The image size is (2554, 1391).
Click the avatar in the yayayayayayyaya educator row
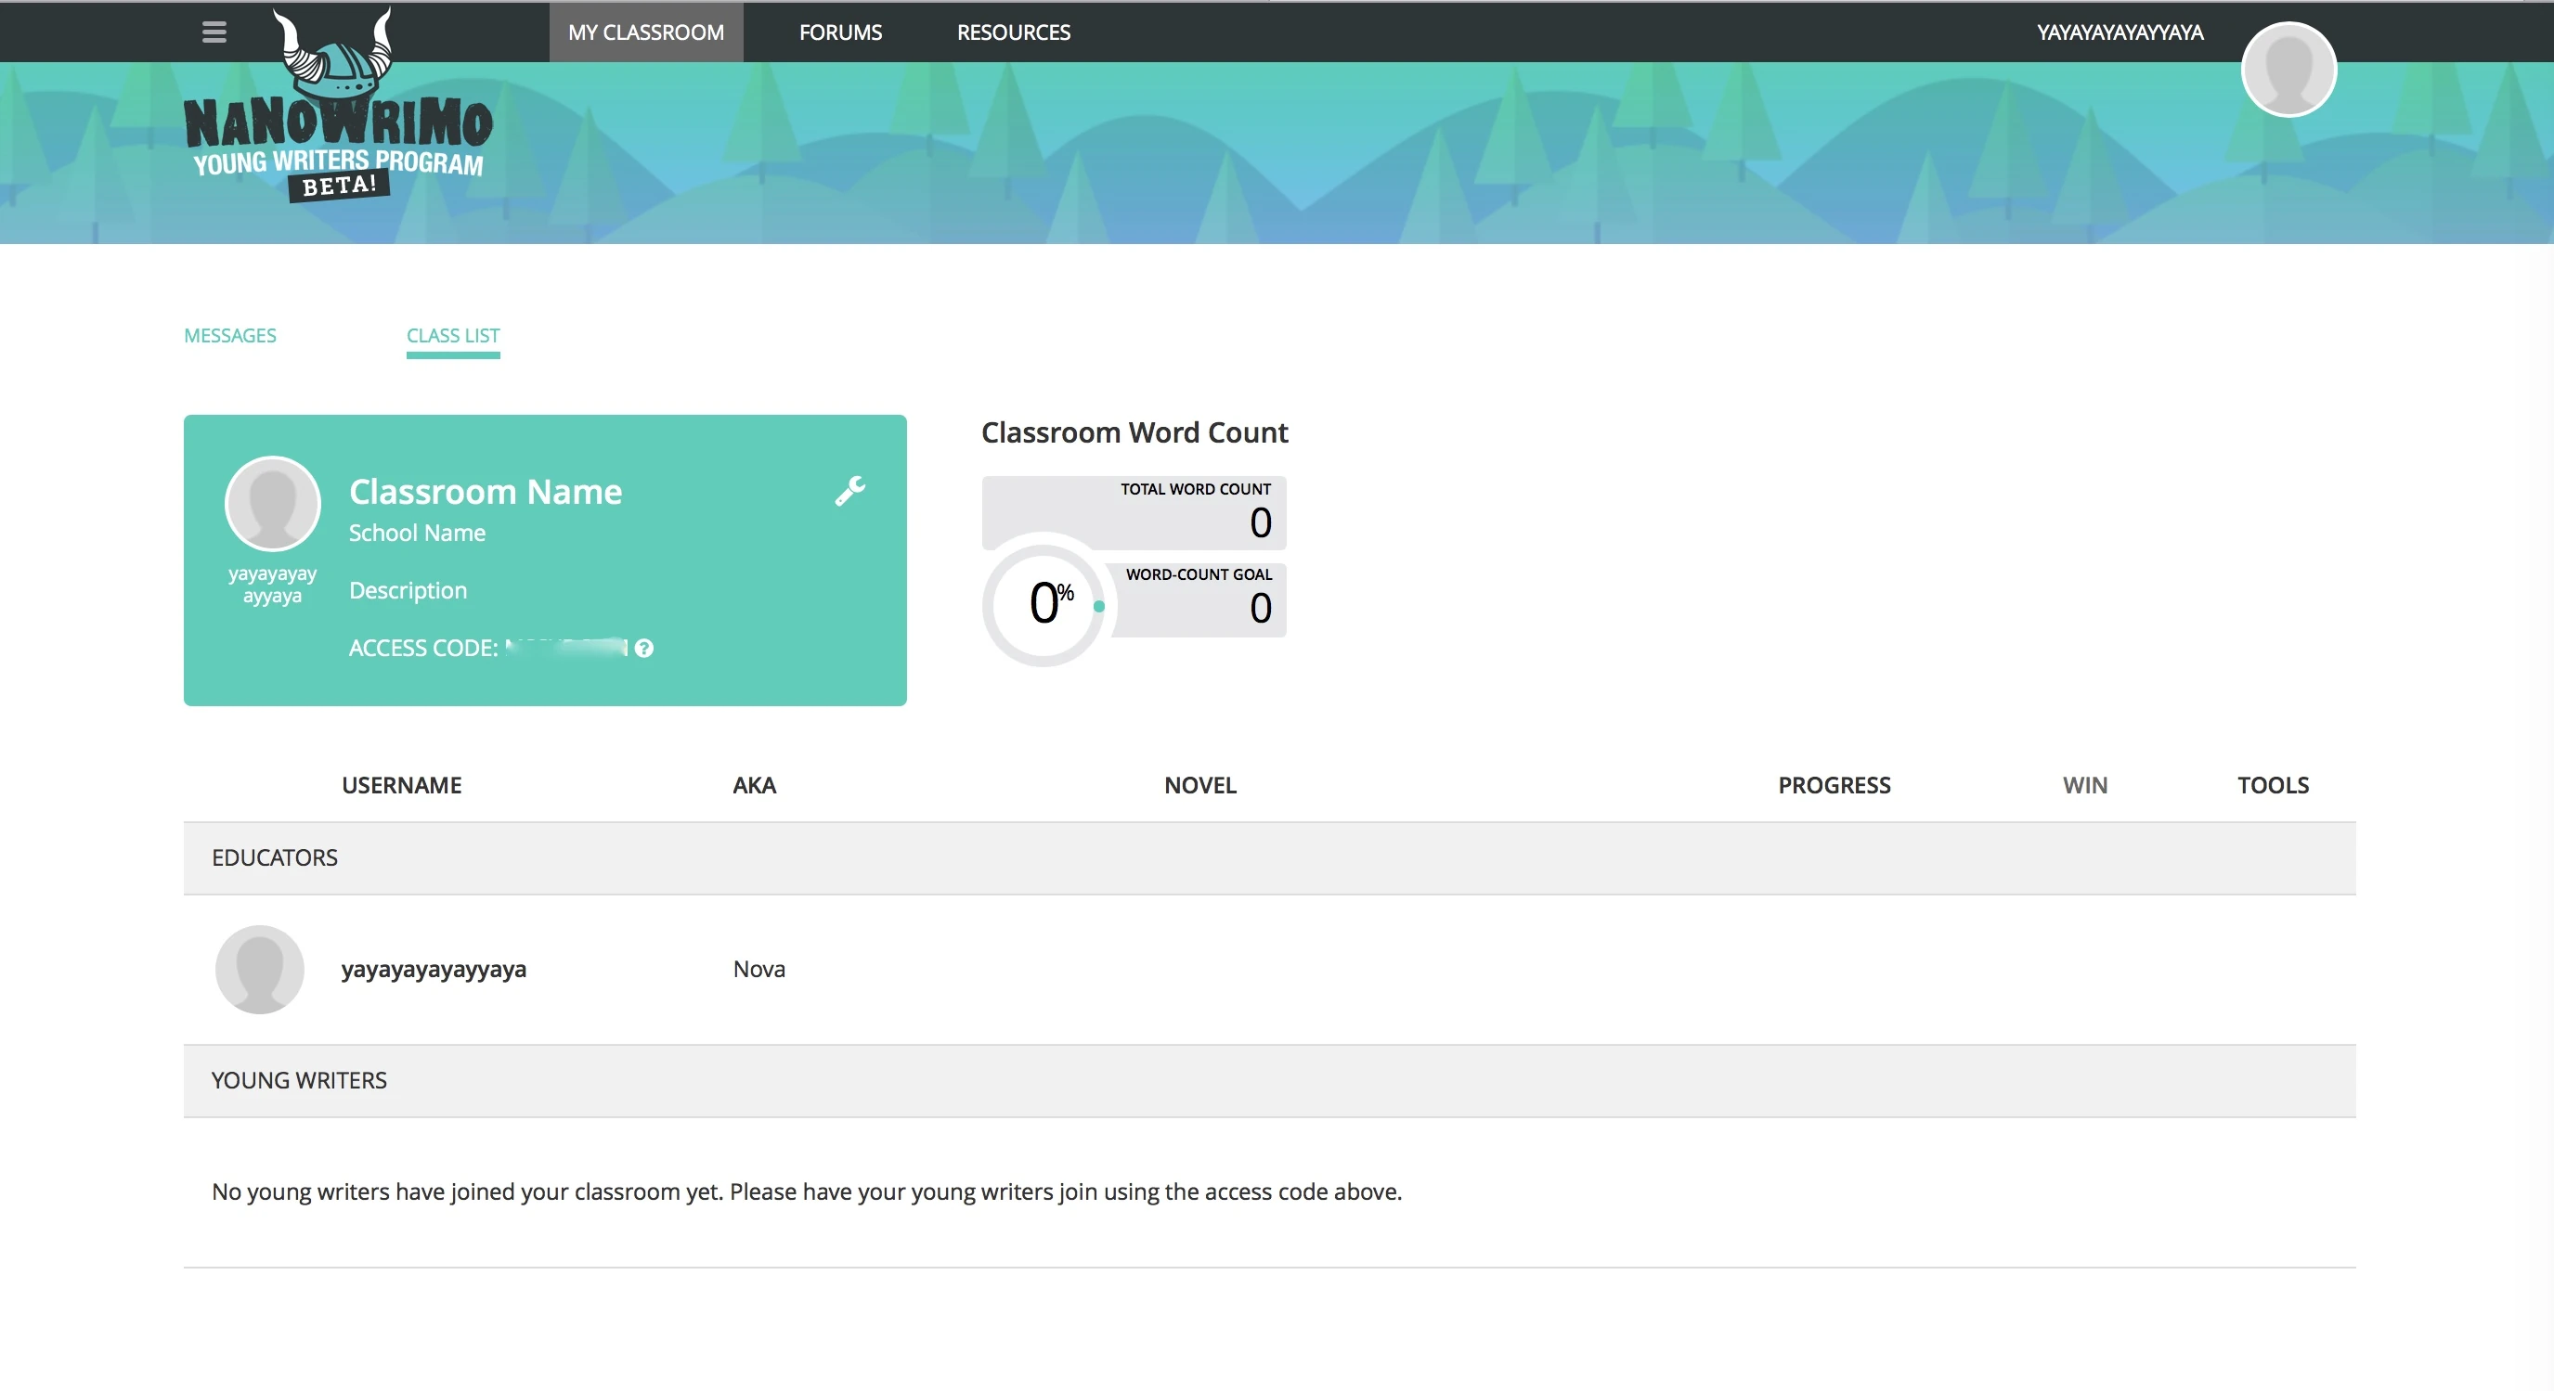pos(260,969)
